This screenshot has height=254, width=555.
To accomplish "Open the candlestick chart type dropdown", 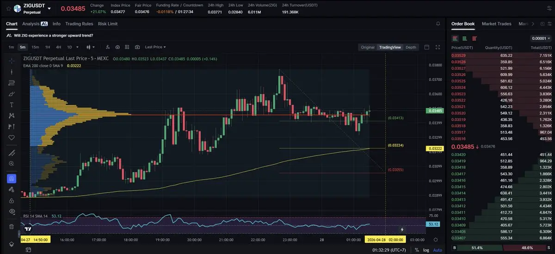I will [91, 47].
